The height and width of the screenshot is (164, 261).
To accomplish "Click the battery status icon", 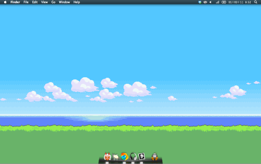I will [x=224, y=2].
